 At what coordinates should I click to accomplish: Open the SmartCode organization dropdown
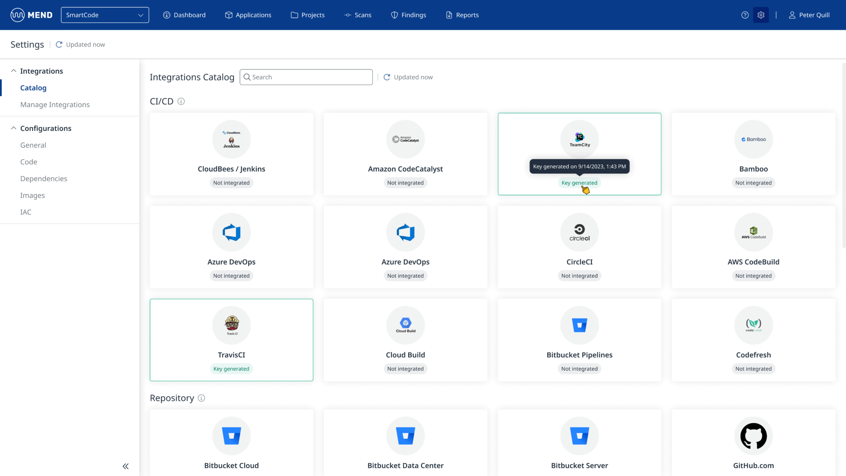click(105, 15)
